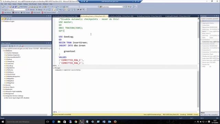Click the Execute button in toolbar
The width and height of the screenshot is (220, 124).
point(31,10)
